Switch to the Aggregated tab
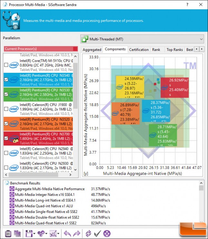 [92, 50]
